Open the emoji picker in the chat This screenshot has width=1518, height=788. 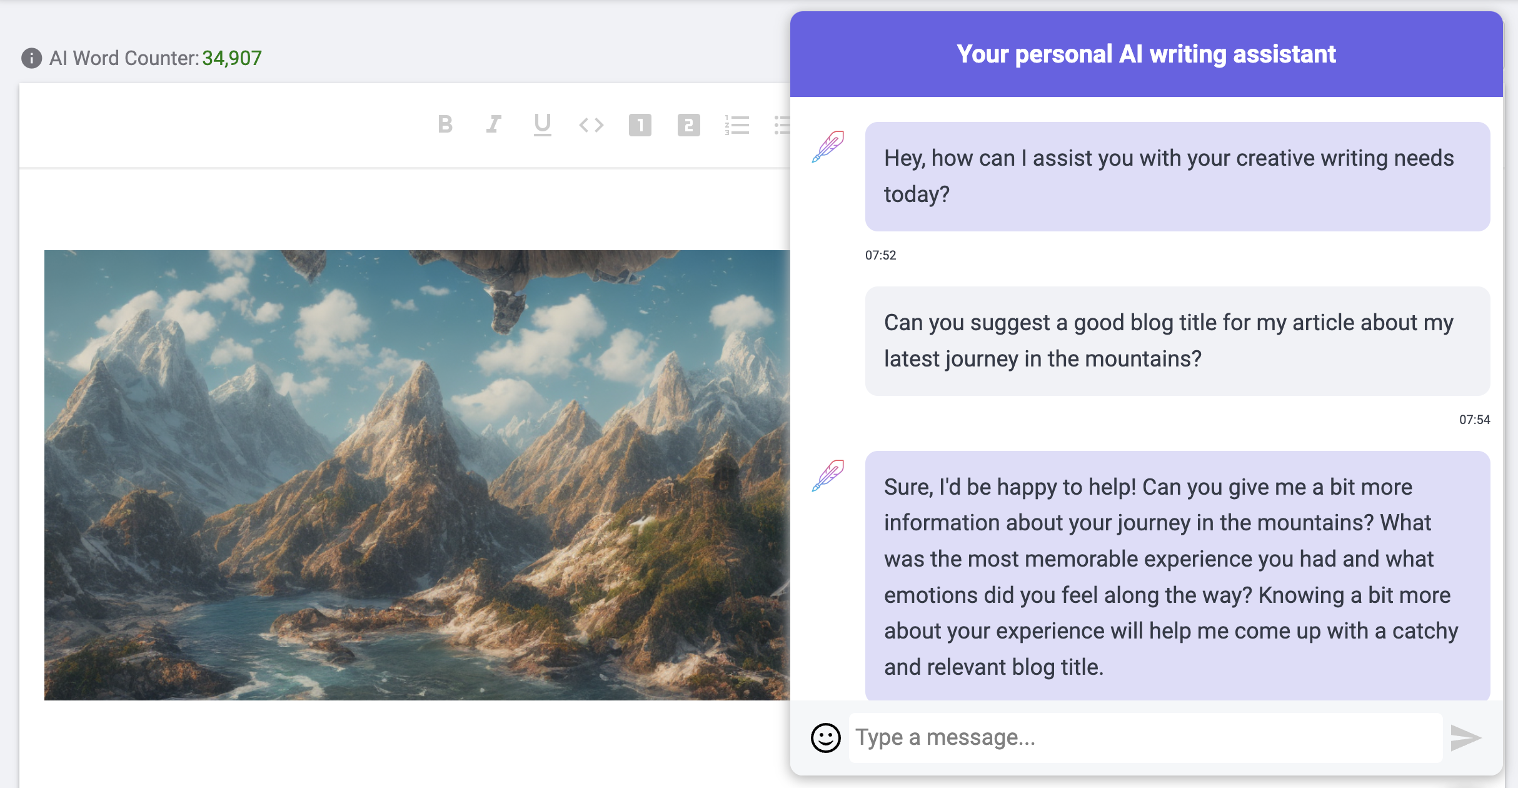coord(825,737)
